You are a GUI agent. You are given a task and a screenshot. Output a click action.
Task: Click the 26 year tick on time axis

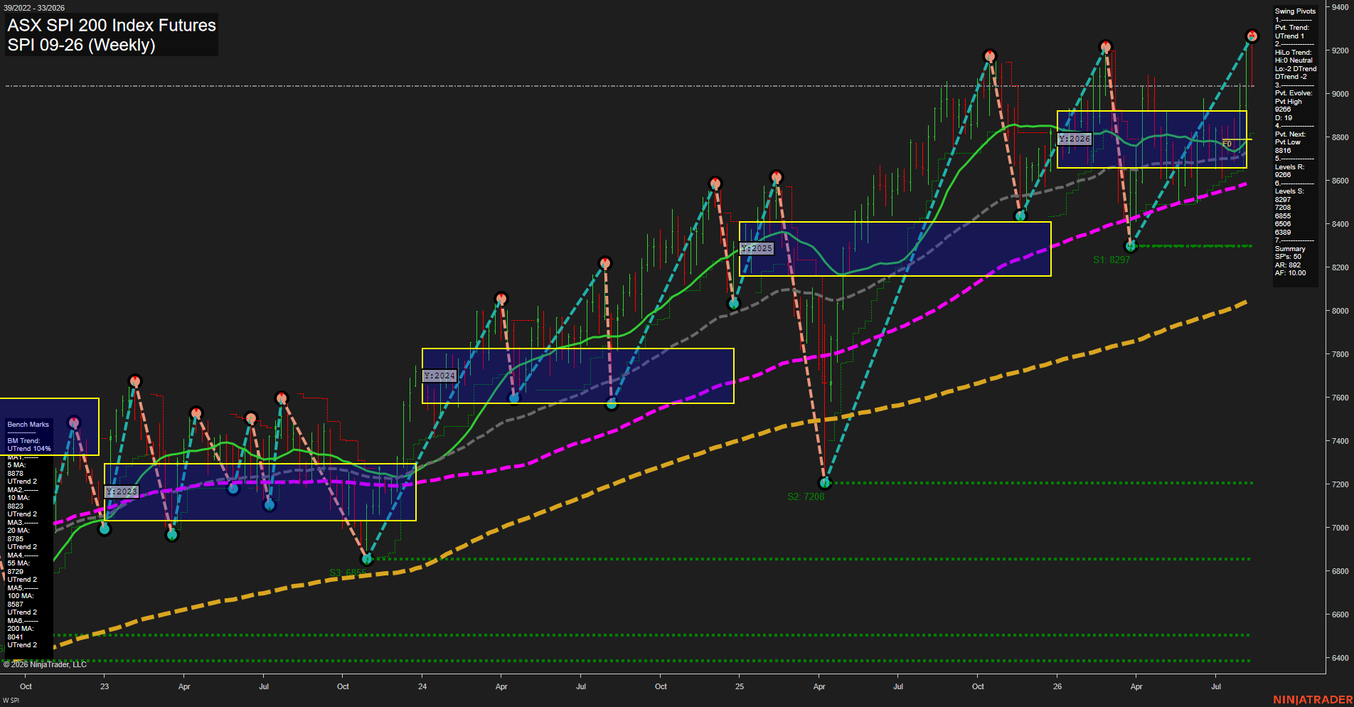(x=1057, y=686)
